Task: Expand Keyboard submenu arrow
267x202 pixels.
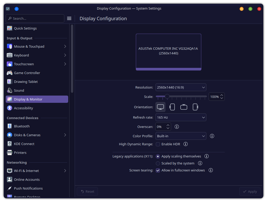Action: tap(65, 55)
